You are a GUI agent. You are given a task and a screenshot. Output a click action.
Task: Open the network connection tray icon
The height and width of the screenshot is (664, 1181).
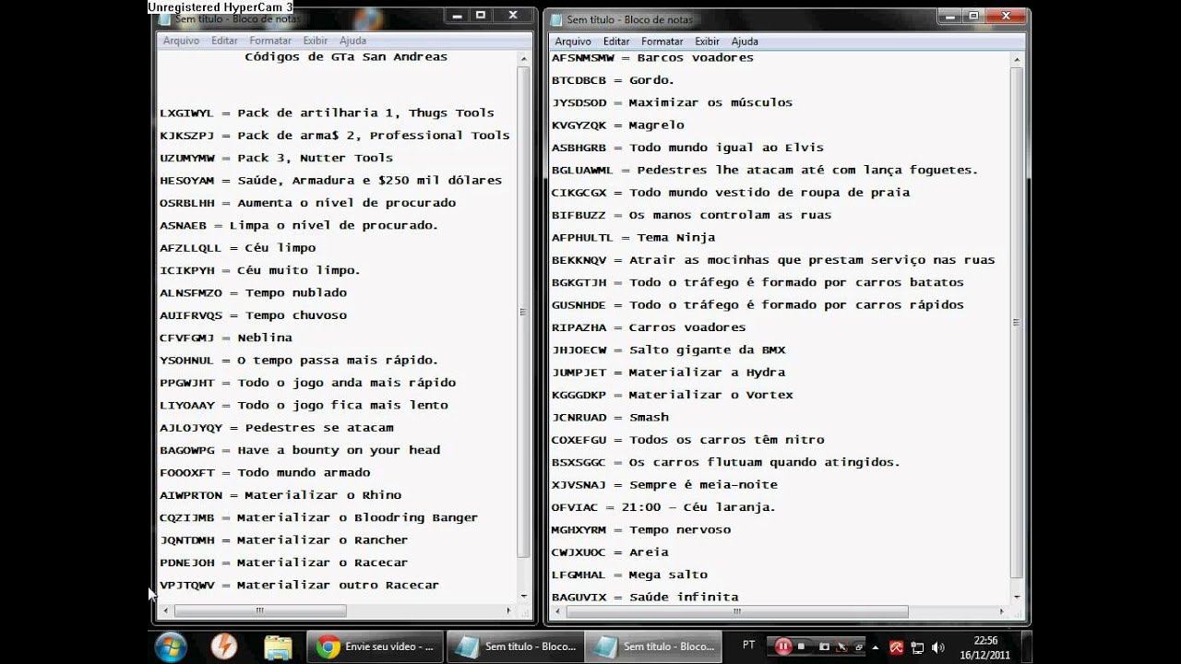pyautogui.click(x=918, y=647)
